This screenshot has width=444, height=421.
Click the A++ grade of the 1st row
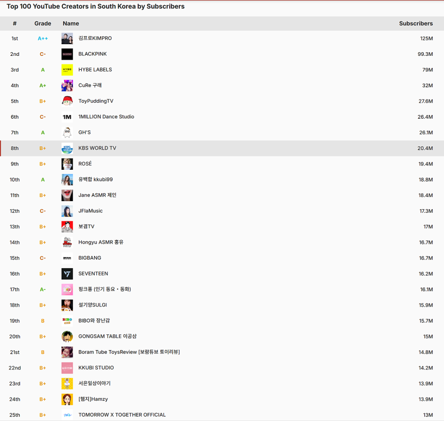pos(43,38)
